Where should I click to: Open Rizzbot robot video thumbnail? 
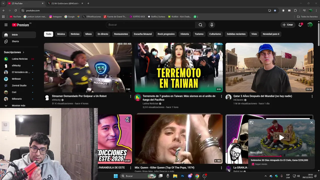pos(88,67)
